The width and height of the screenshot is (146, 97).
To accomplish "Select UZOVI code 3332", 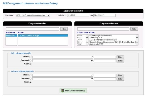I will (x=80, y=44).
